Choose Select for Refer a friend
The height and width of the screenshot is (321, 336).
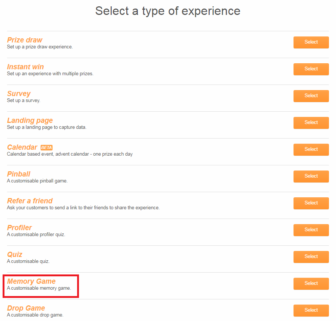(311, 203)
